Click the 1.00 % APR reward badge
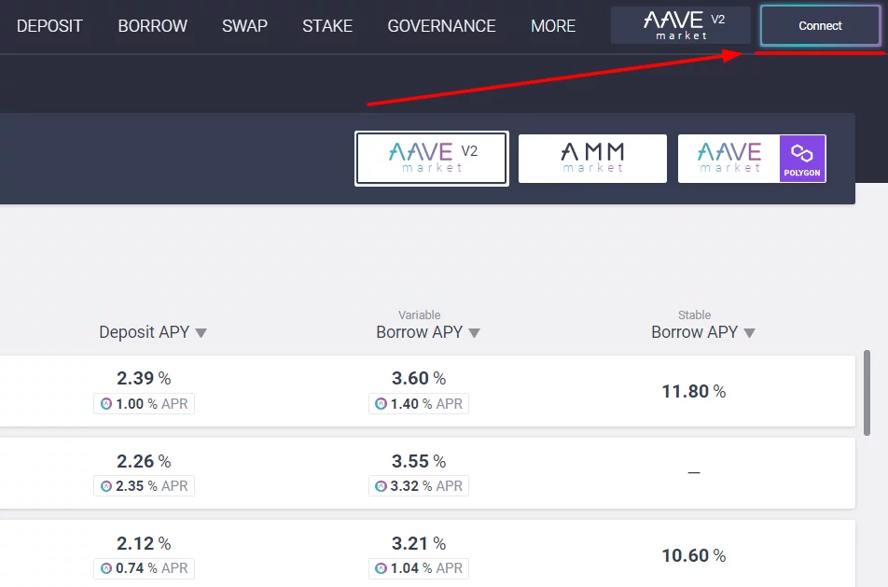This screenshot has width=888, height=587. 144,404
